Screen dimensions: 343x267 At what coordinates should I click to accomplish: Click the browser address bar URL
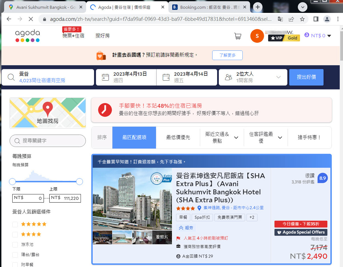161,19
